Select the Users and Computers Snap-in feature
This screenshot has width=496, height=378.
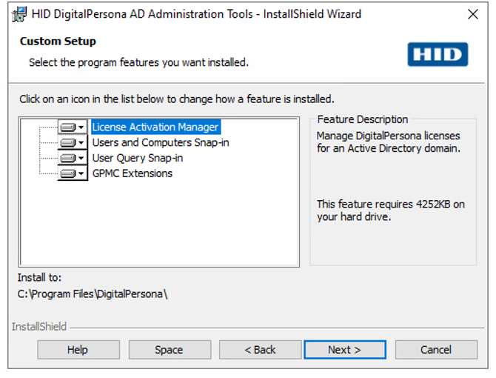pos(161,143)
